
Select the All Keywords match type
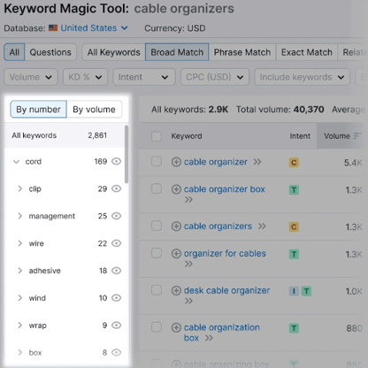point(113,52)
